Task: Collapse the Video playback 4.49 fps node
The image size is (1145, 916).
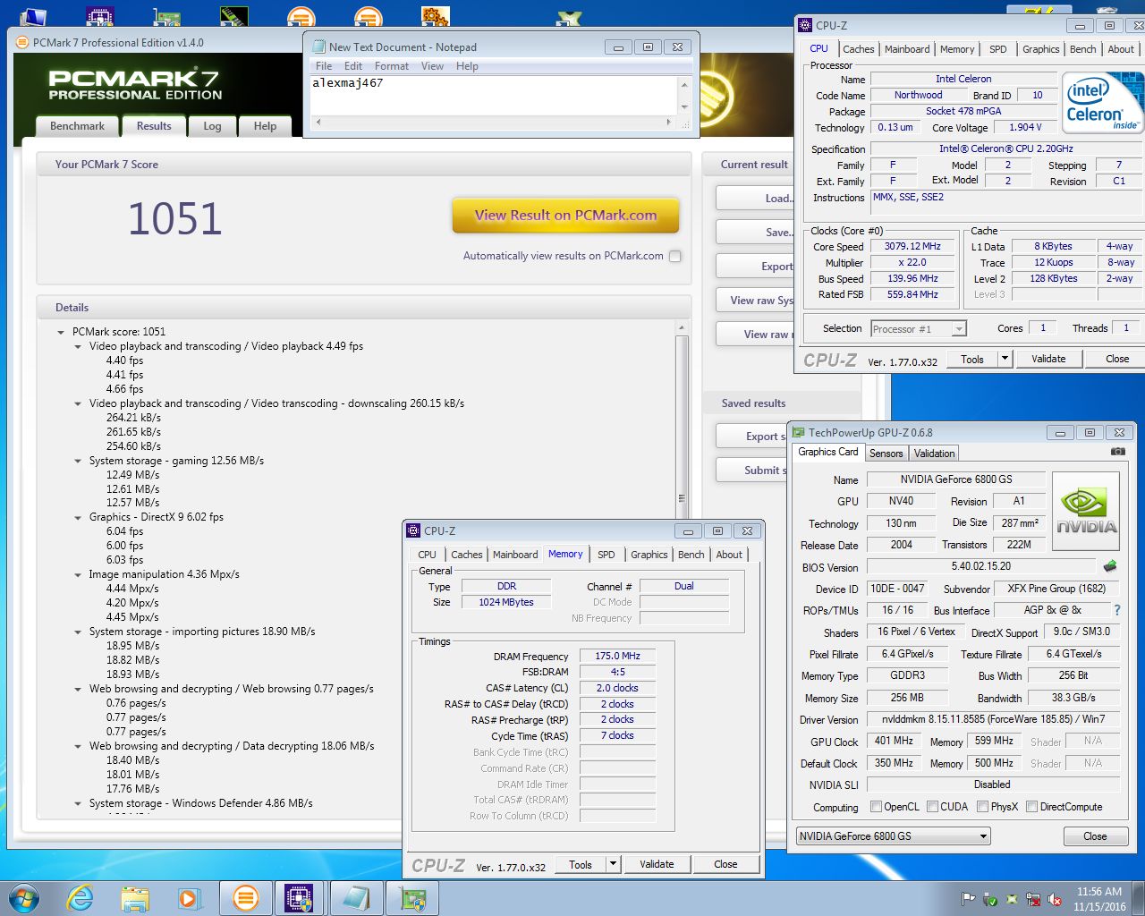Action: pyautogui.click(x=78, y=346)
